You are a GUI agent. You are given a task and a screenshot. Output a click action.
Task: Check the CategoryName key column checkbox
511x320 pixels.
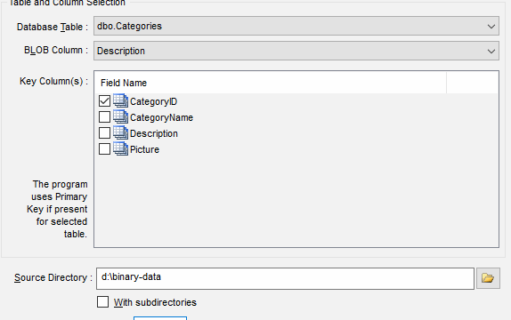click(x=104, y=116)
